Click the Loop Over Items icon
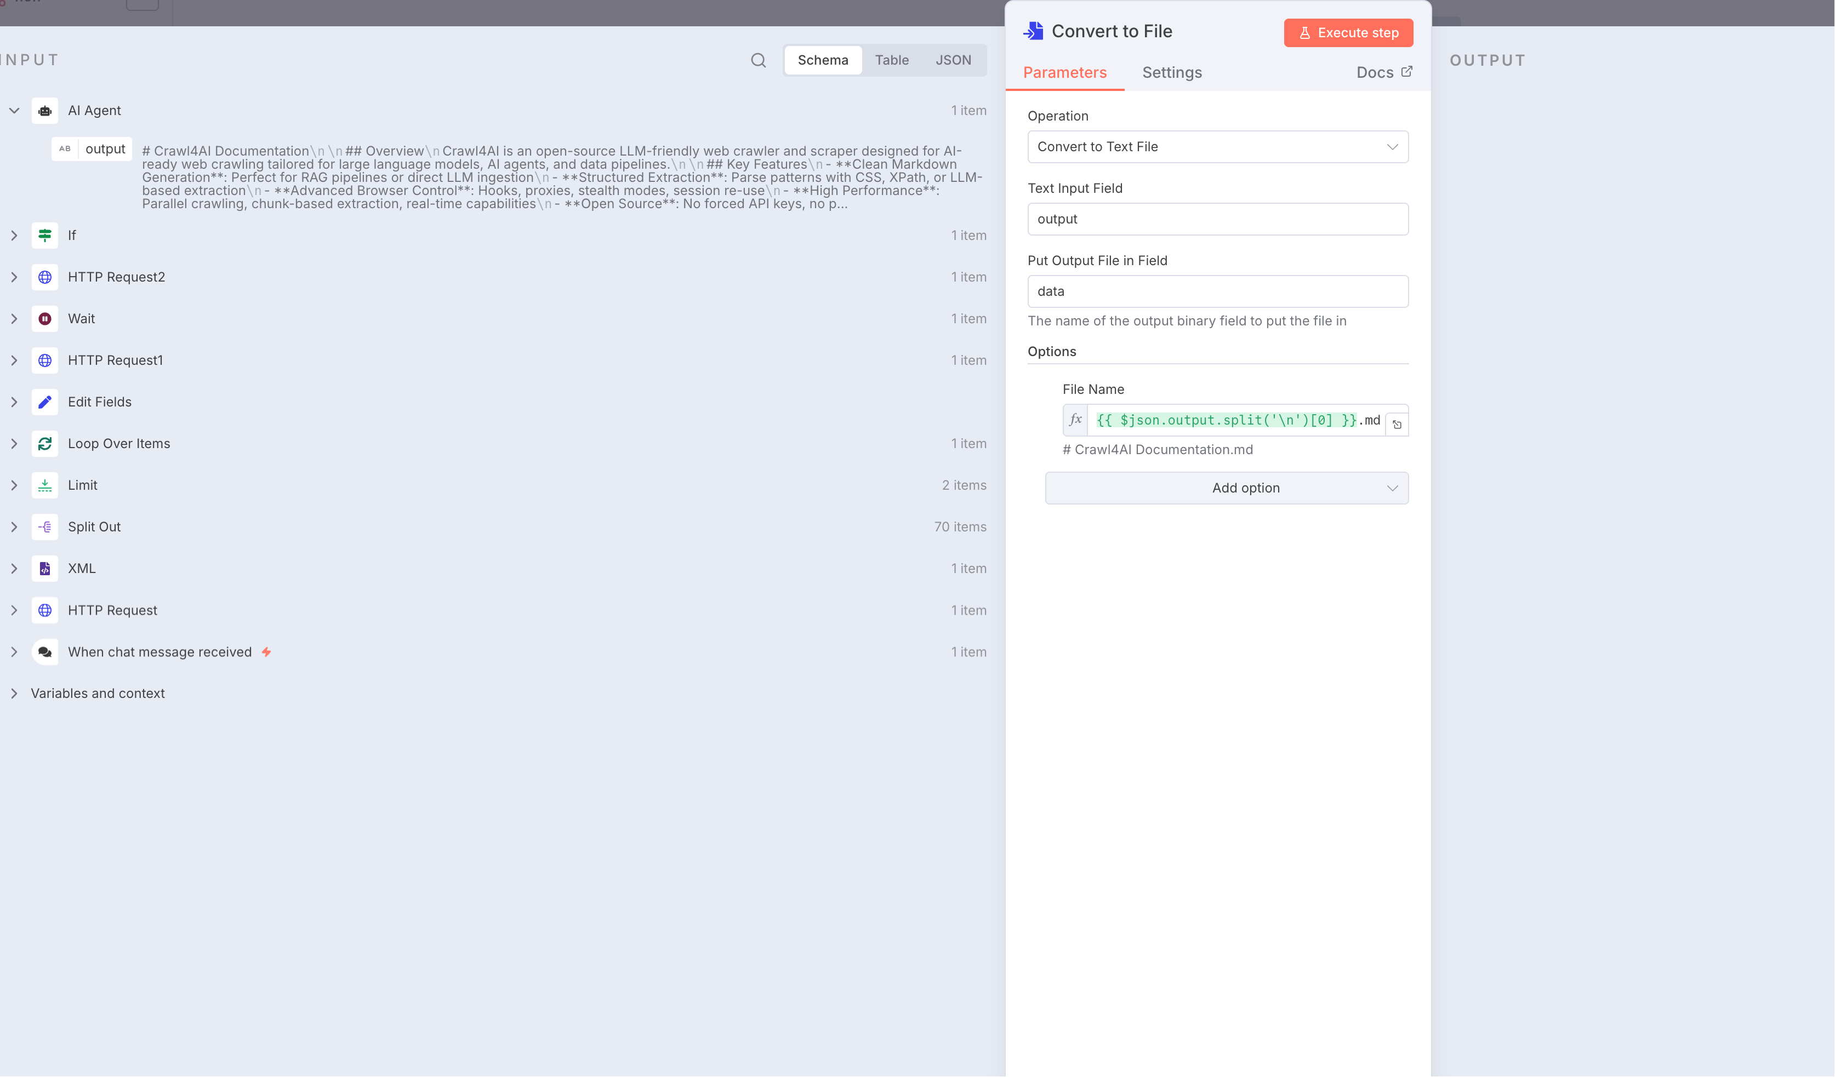Image resolution: width=1835 pixels, height=1077 pixels. click(x=45, y=443)
